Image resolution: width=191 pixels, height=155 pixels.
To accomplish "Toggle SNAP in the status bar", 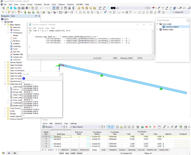I will (62, 153).
